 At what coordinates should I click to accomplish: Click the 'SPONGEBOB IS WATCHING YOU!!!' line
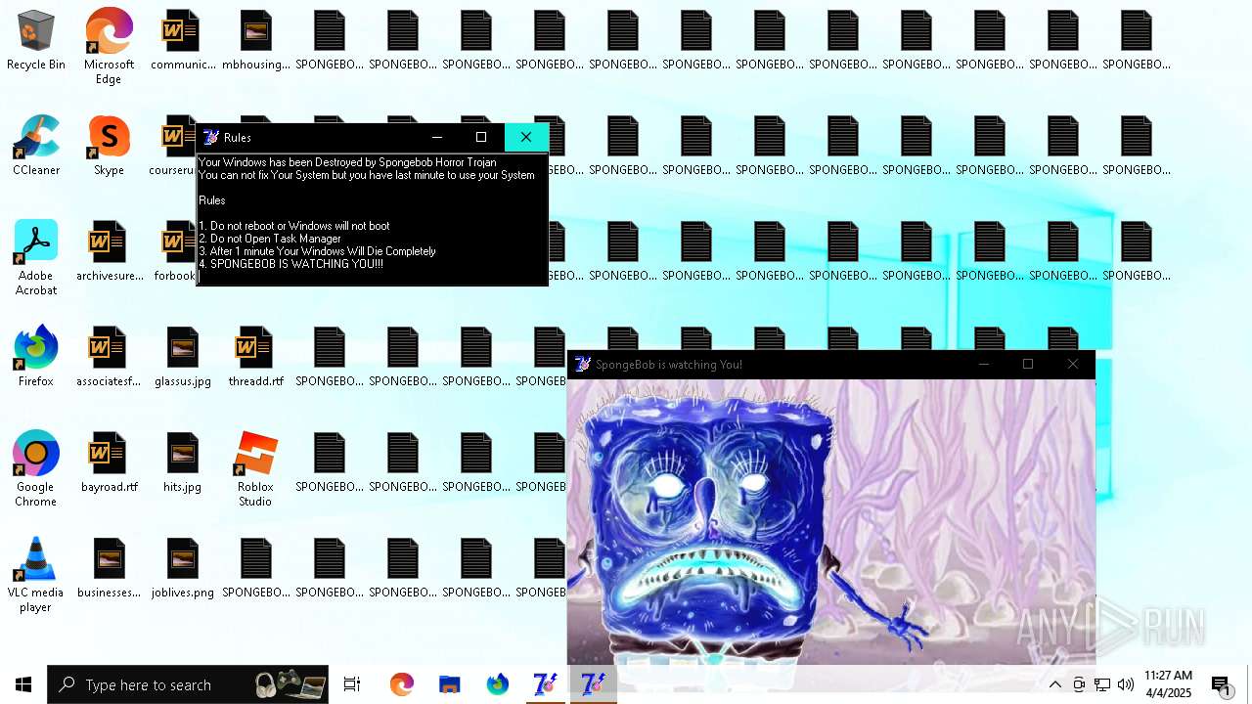coord(291,264)
